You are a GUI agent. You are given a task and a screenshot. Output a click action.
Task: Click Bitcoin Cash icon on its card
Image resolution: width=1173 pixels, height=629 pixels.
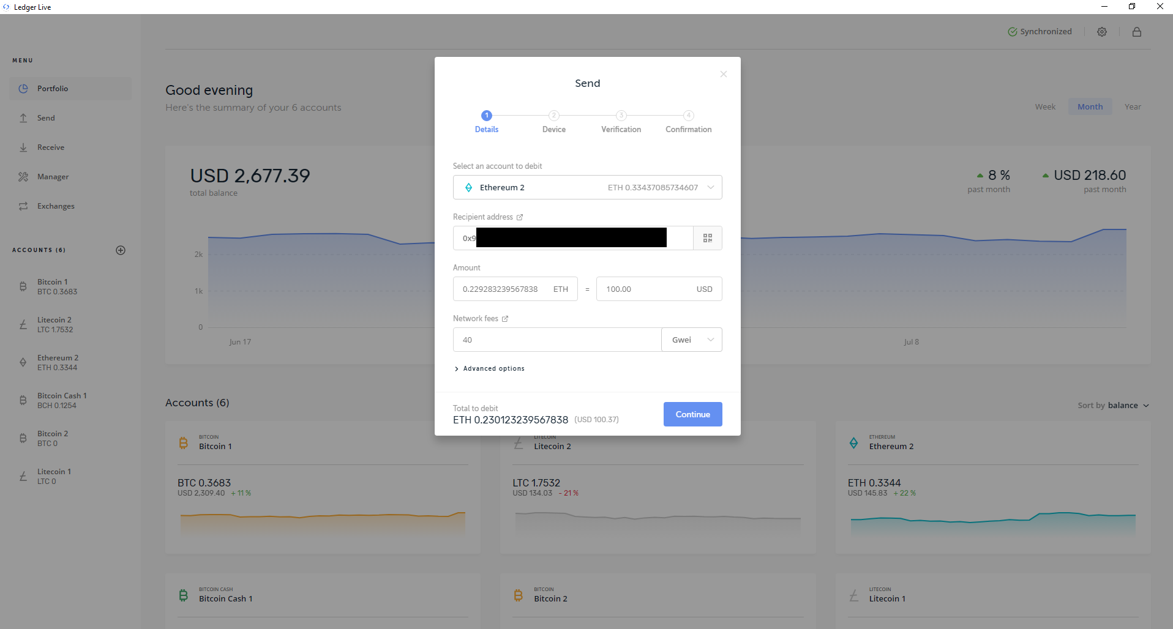[x=183, y=595]
